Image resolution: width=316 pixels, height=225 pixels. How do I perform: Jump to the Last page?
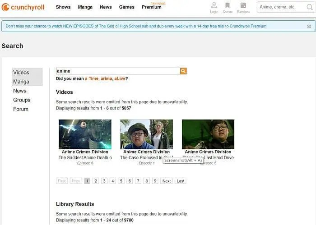pos(181,181)
